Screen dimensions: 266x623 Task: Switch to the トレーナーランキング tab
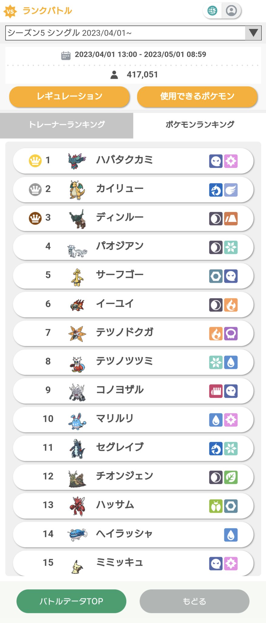66,125
